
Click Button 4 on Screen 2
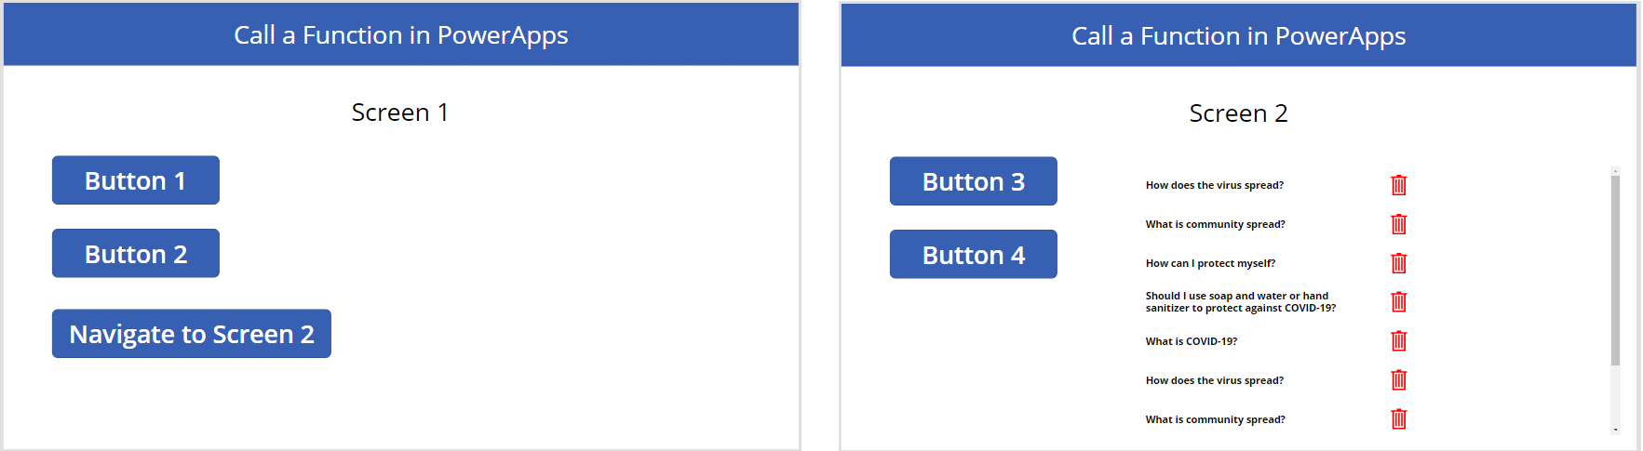(x=973, y=255)
